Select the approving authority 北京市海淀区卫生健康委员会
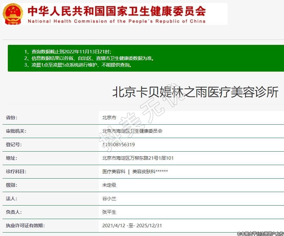Viewport: 284px width, 236px height. click(x=132, y=131)
